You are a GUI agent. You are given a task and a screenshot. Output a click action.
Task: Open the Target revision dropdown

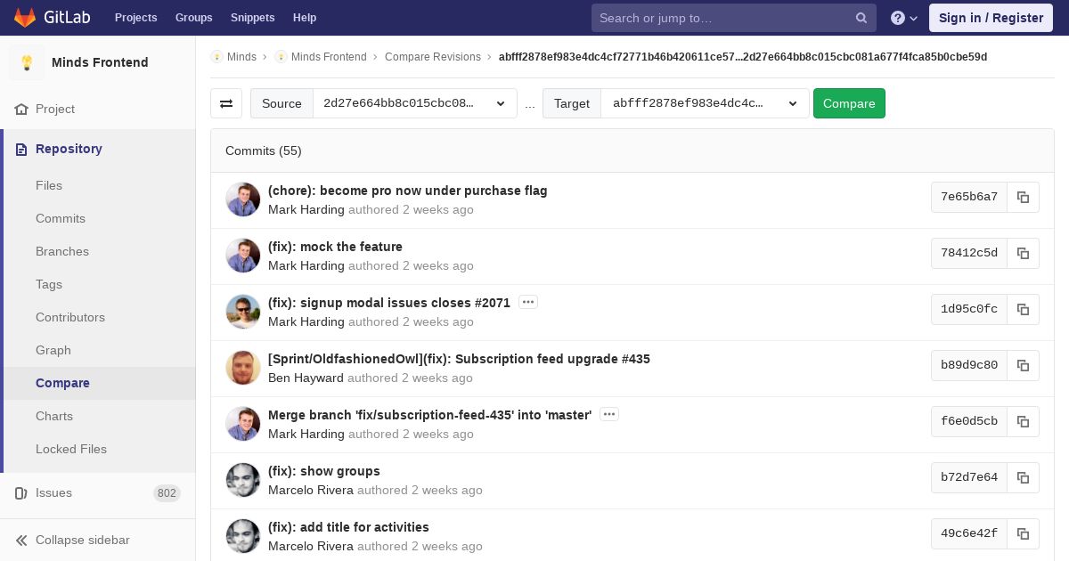pos(706,103)
